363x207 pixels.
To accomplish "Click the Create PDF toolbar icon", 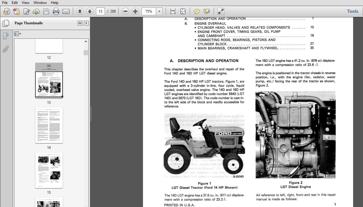I will [x=16, y=11].
